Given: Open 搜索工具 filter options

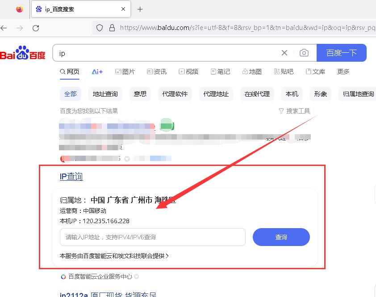Looking at the screenshot, I should click(x=294, y=111).
